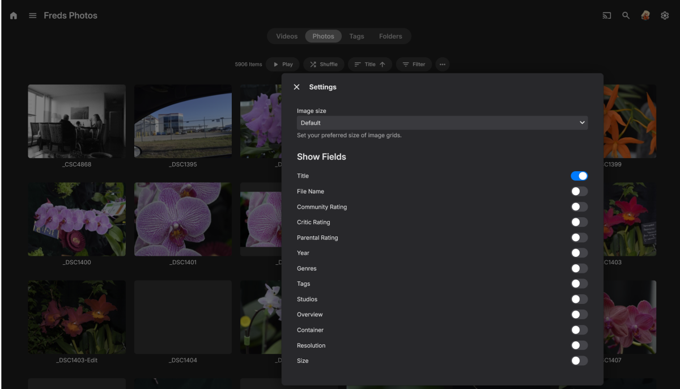
Task: Click the Home icon in top bar
Action: [x=14, y=16]
